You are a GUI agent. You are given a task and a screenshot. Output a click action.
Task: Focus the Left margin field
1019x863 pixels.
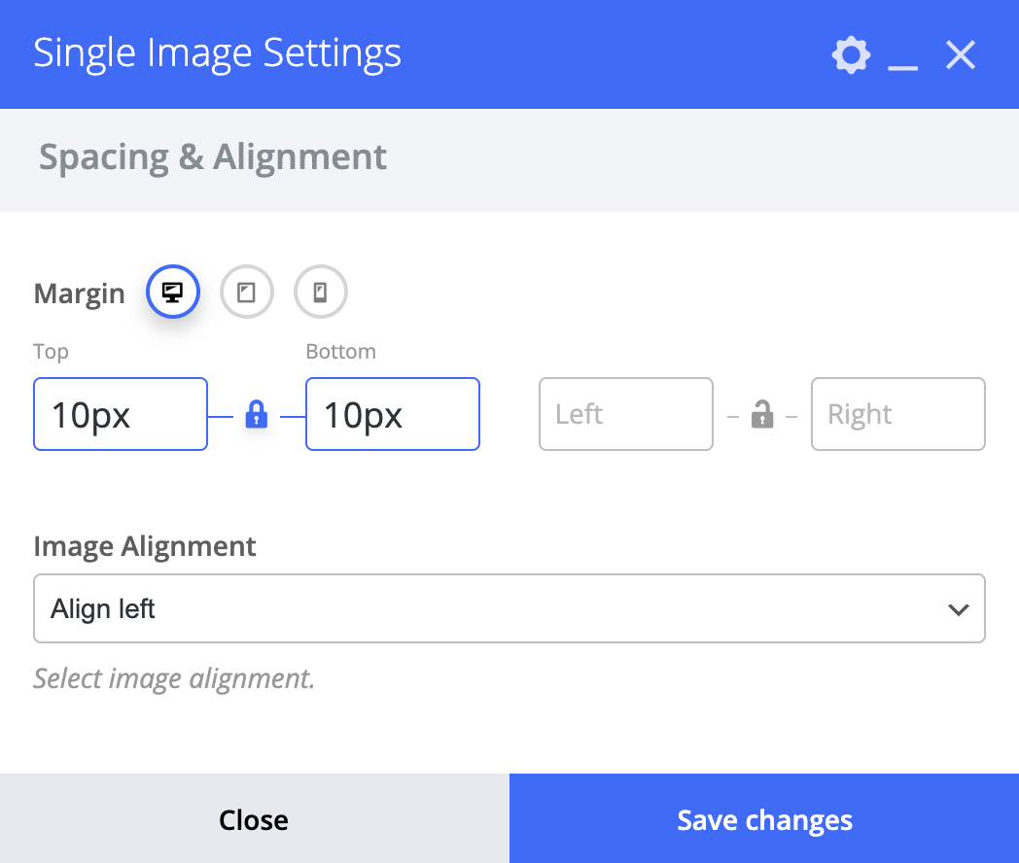pyautogui.click(x=625, y=415)
